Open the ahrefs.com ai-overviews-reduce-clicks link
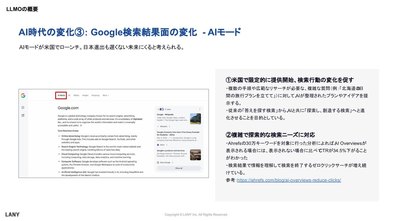 click(x=289, y=180)
